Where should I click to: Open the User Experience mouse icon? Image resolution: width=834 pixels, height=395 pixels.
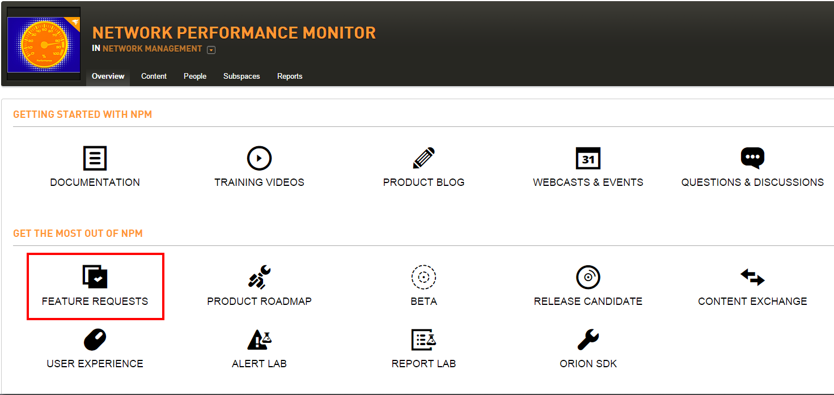click(x=95, y=340)
